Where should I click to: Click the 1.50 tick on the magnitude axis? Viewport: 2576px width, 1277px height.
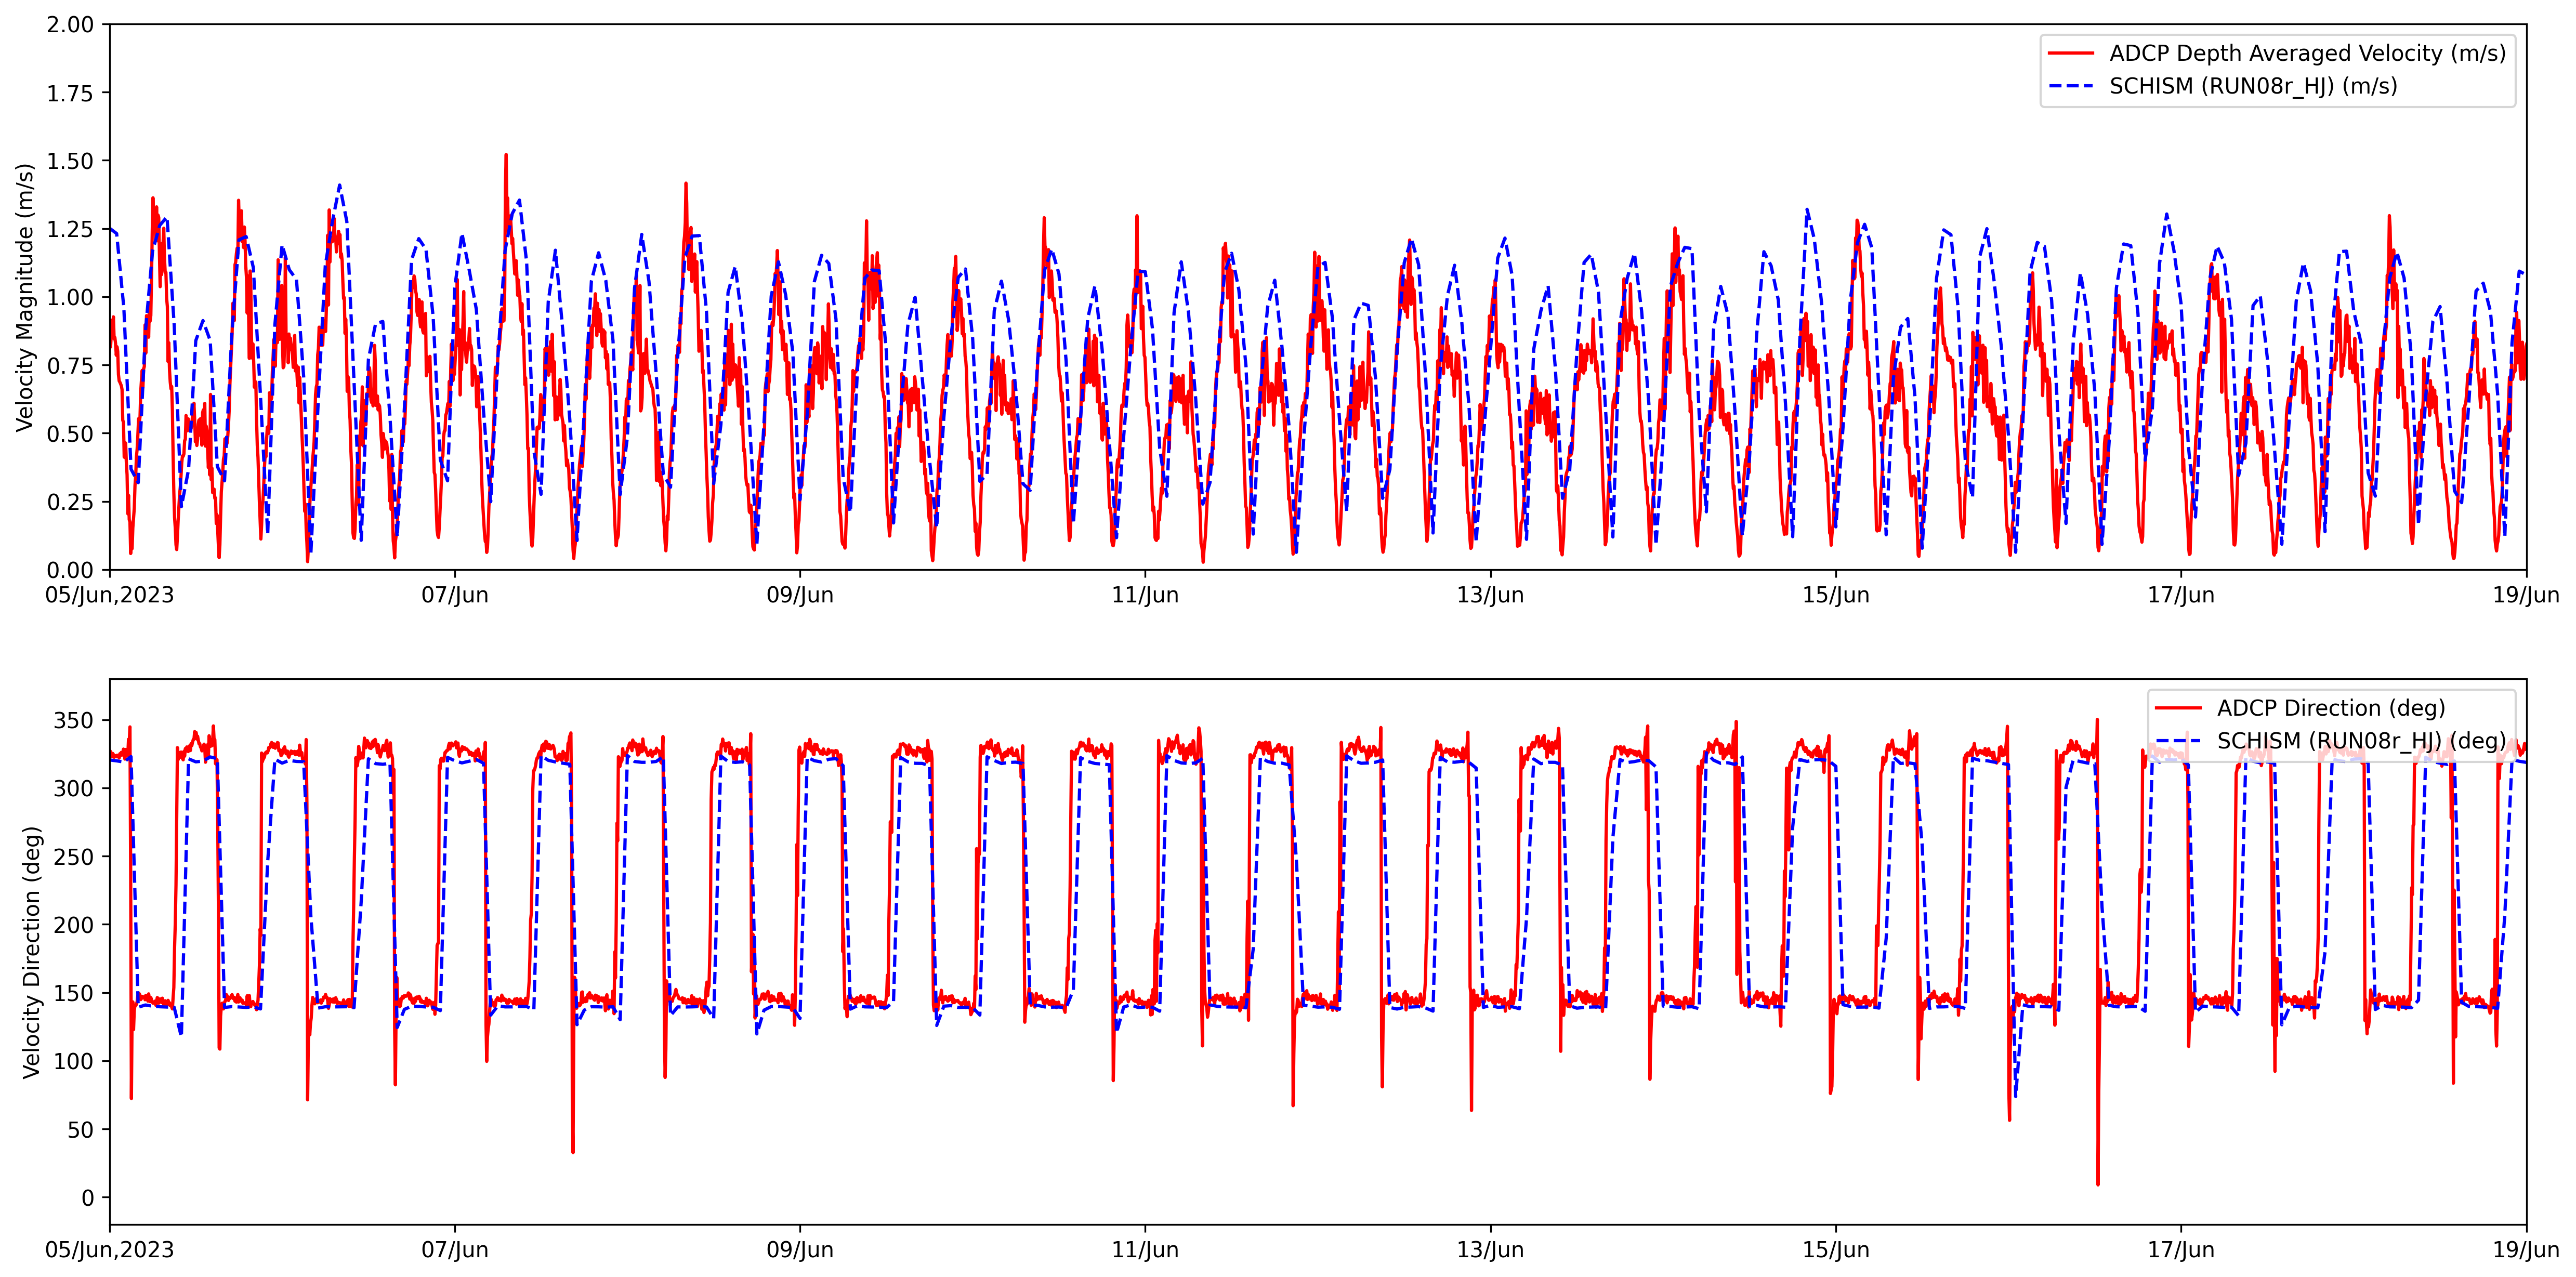70,161
